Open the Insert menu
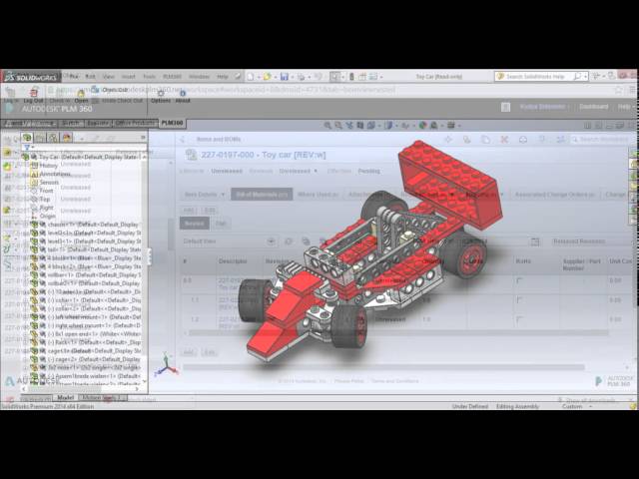The width and height of the screenshot is (639, 479). 128,76
